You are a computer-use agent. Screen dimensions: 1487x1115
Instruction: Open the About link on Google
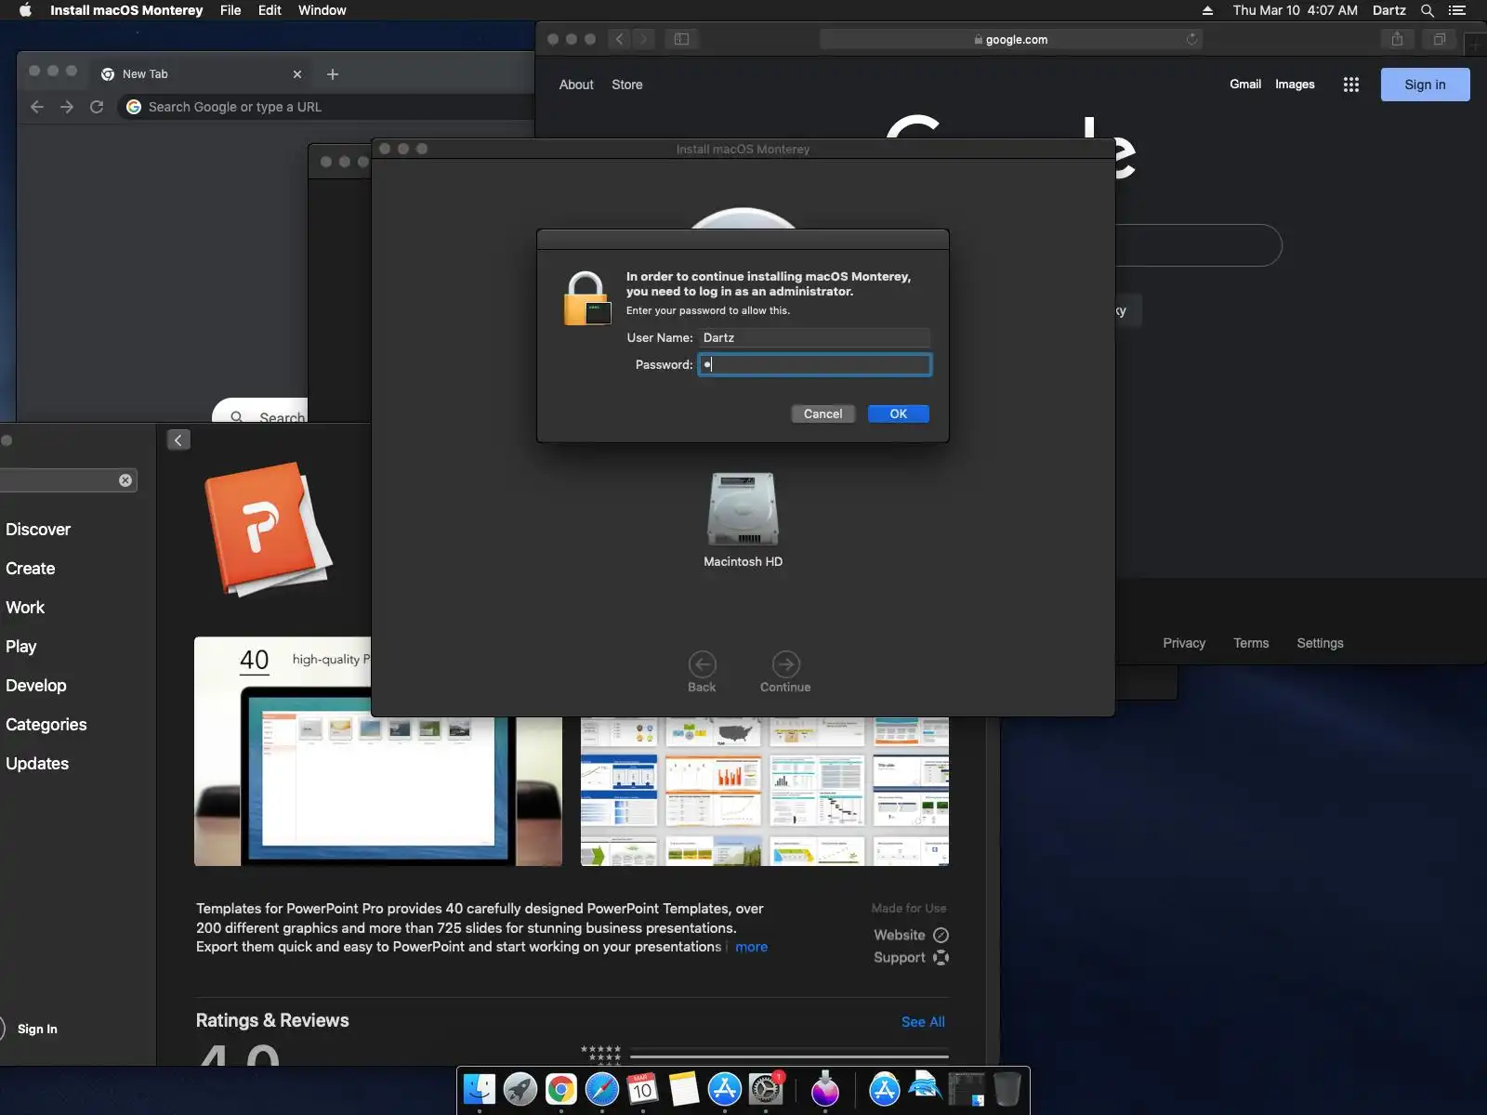pyautogui.click(x=576, y=85)
